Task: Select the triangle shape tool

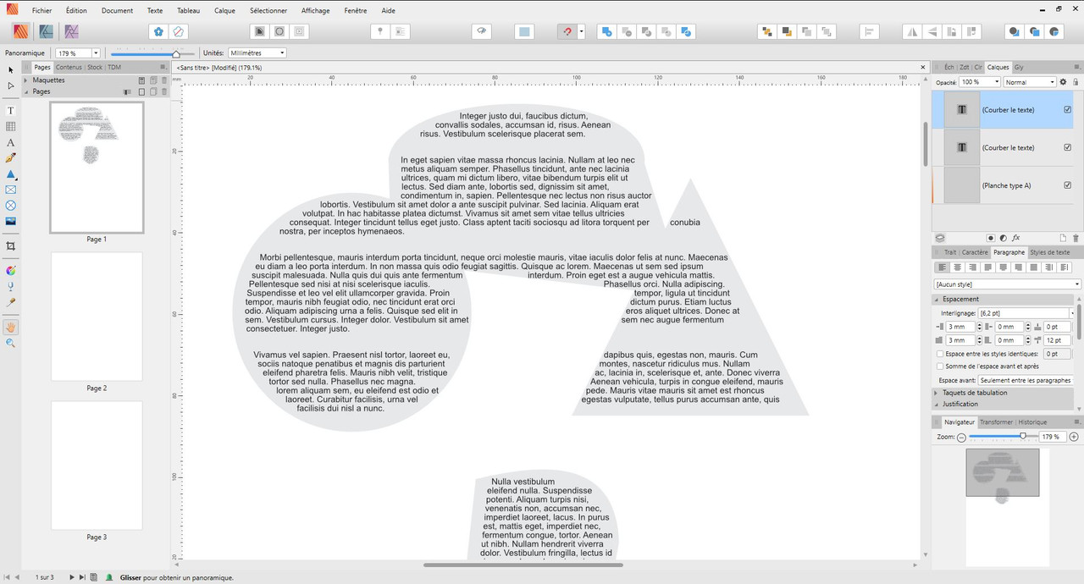Action: 11,174
